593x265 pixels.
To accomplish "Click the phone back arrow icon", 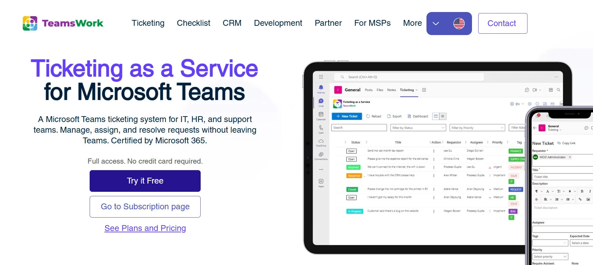I will [x=535, y=128].
